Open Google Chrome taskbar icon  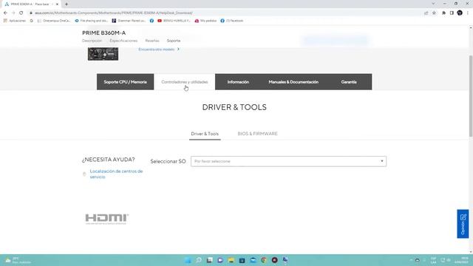point(264,260)
